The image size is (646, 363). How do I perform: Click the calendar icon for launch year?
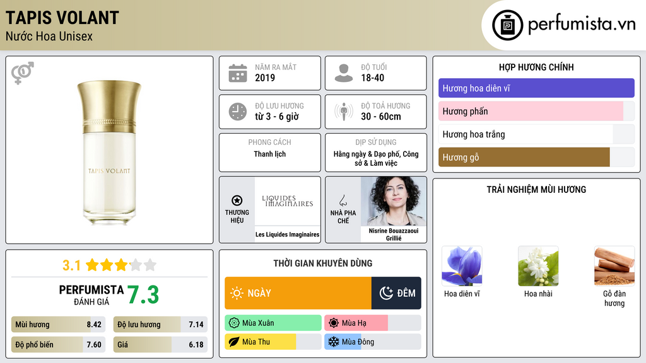click(x=238, y=73)
